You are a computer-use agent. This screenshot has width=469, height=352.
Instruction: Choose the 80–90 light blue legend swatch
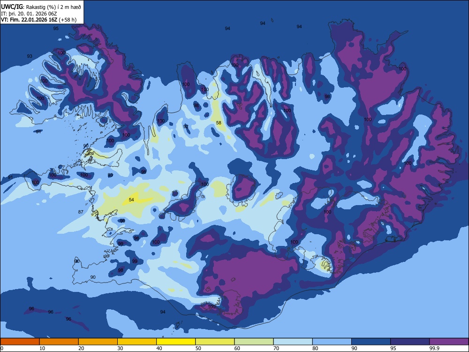tap(332, 342)
